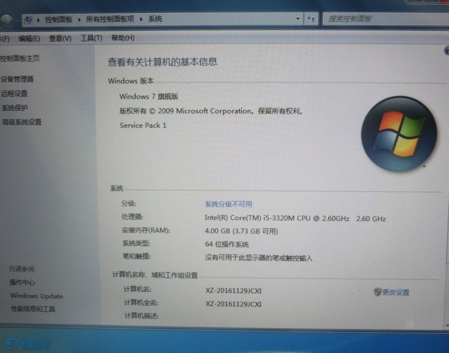Image resolution: width=449 pixels, height=353 pixels.
Task: Click the Service Pack 1 text
Action: coord(143,125)
